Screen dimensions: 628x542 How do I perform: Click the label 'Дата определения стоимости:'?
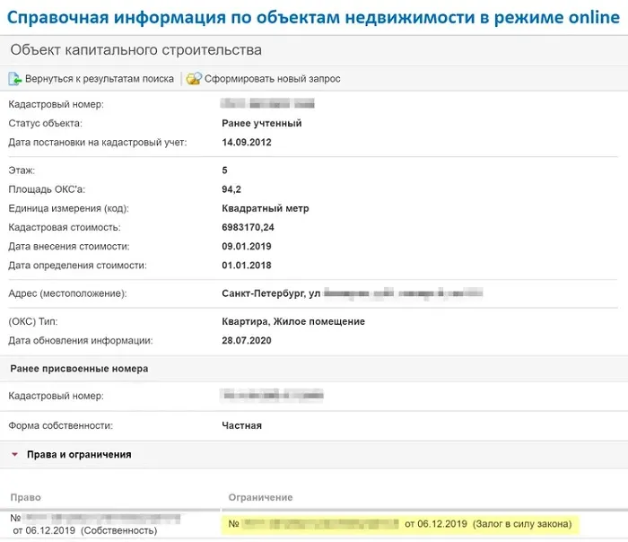point(77,266)
